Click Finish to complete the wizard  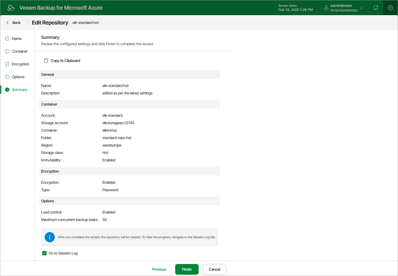point(187,269)
